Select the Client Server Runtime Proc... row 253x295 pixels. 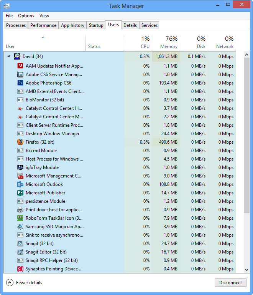coord(120,125)
